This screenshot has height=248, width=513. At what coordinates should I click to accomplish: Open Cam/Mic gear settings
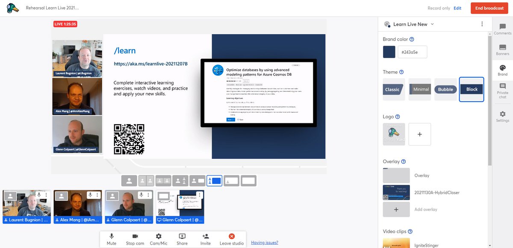click(159, 236)
